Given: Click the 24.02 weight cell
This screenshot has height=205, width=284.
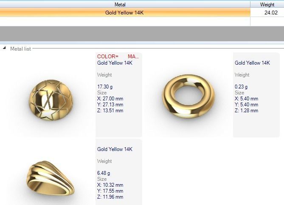Looking at the screenshot, I should [267, 12].
